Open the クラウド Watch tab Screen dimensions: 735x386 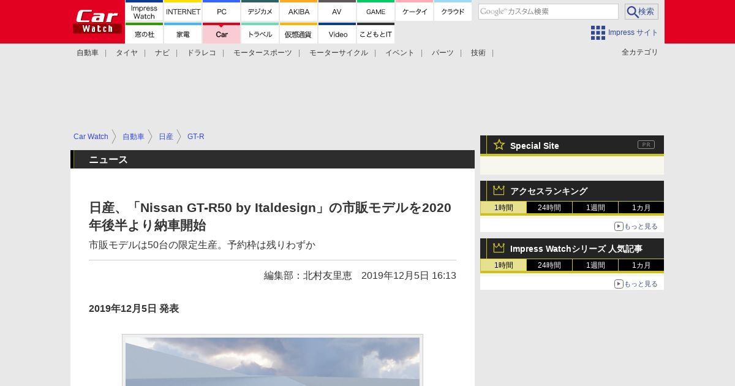[x=453, y=10]
